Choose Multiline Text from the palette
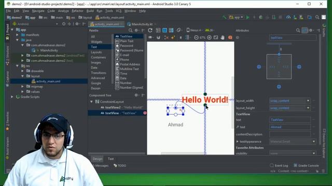Viewport: 332px width, 186px height. 129,69
